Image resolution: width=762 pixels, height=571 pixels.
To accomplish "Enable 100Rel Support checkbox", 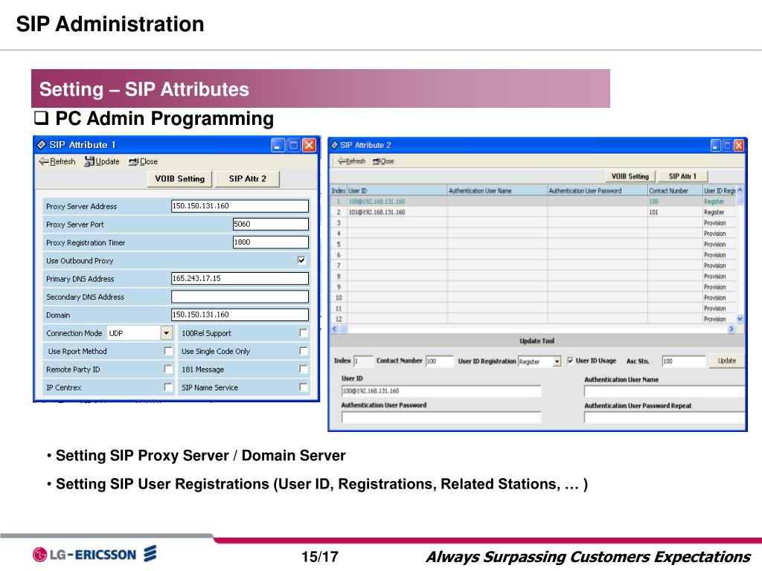I will pyautogui.click(x=304, y=332).
